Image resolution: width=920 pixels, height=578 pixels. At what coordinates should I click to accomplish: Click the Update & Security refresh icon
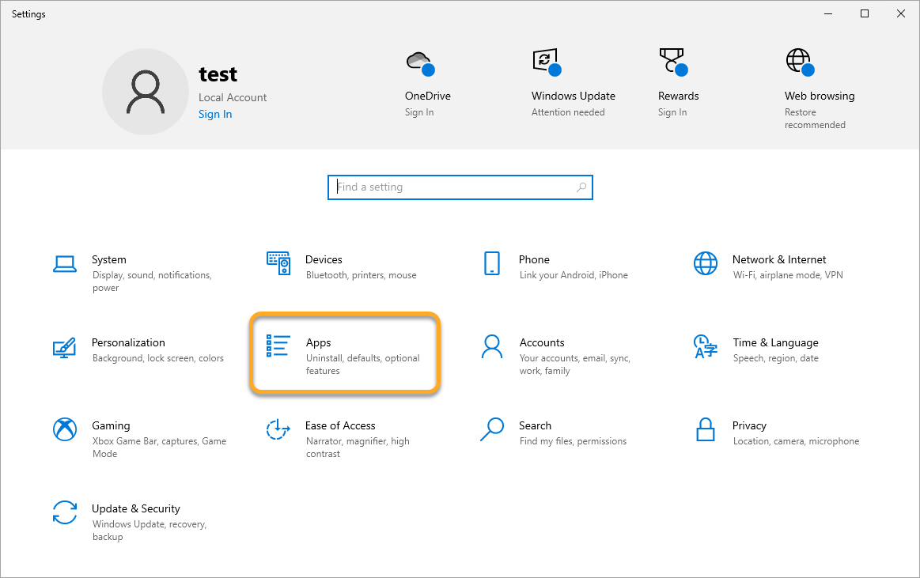point(64,512)
